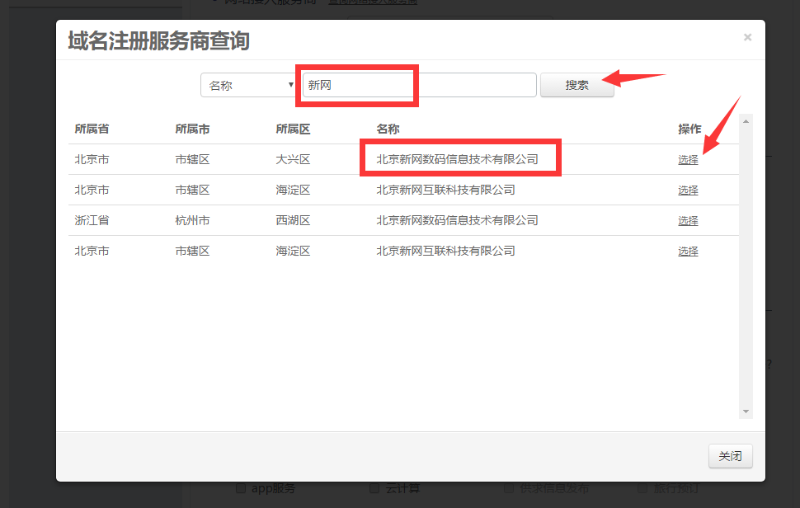The image size is (800, 508).
Task: Click 北京新网数码信息技术有限公司 in the 大兴区 row
Action: coord(457,160)
